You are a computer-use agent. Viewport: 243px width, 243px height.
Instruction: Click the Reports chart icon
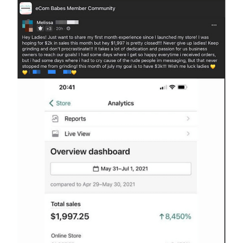pyautogui.click(x=55, y=119)
